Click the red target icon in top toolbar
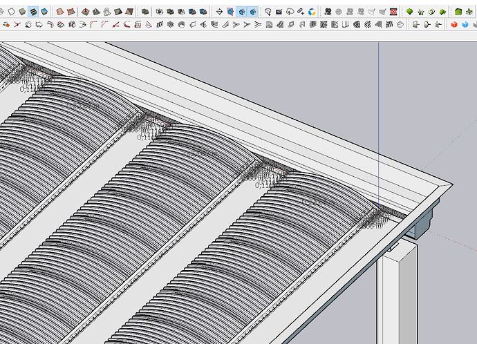This screenshot has height=344, width=477. tap(393, 12)
